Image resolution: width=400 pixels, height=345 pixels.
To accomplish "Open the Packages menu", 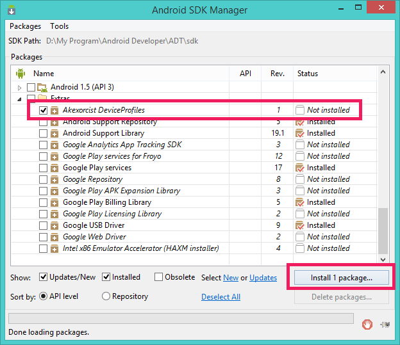I will point(25,26).
